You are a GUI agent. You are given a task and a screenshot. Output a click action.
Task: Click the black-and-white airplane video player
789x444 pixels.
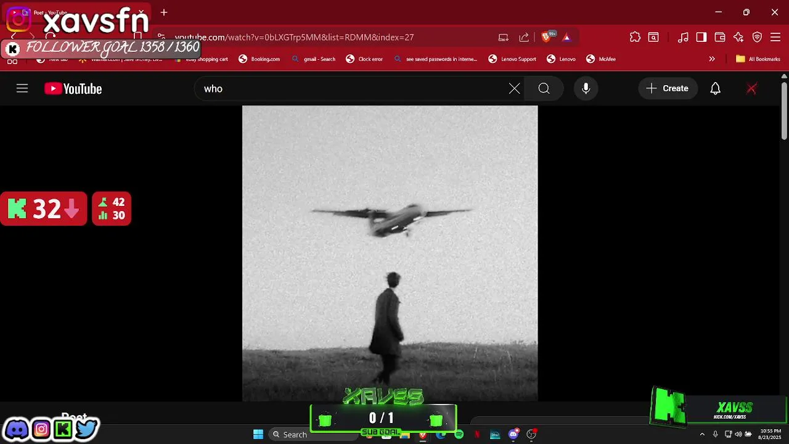coord(390,253)
